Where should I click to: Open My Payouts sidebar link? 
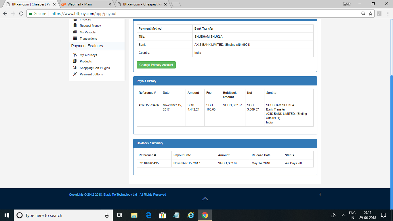tap(87, 32)
